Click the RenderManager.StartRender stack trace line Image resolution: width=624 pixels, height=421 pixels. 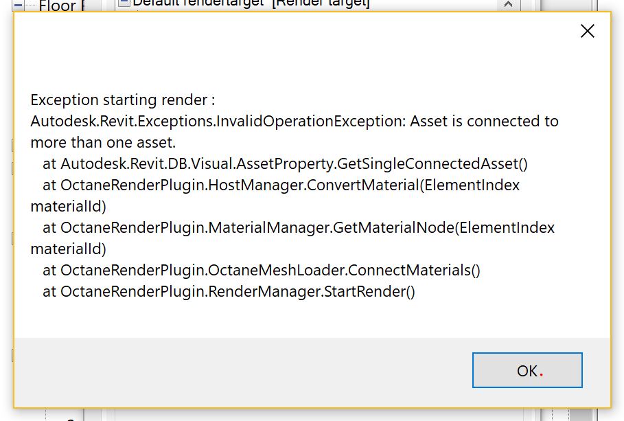[x=229, y=291]
